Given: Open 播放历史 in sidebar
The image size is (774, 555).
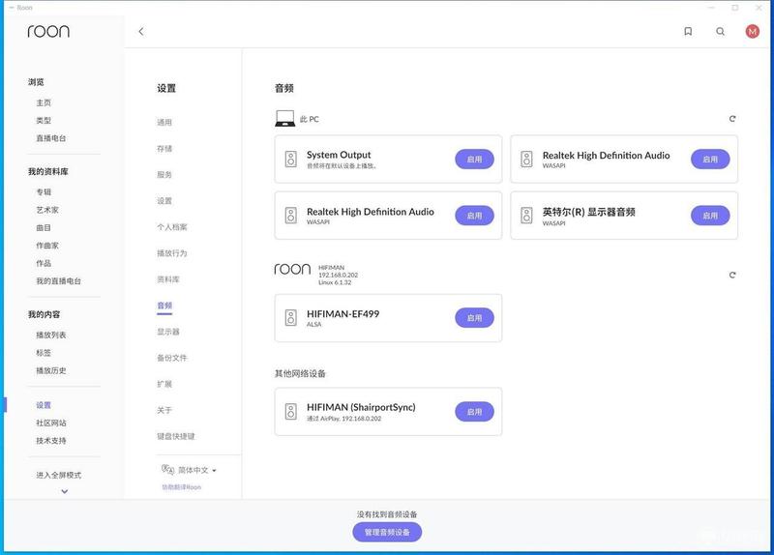Looking at the screenshot, I should click(51, 370).
